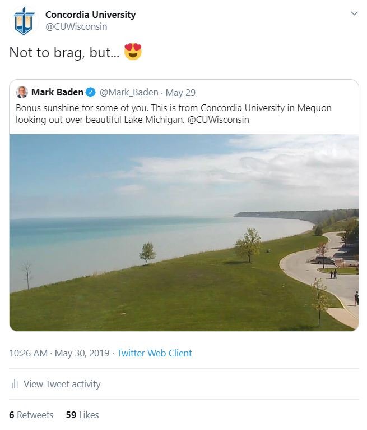The image size is (367, 430).
Task: Click Mark Baden's small profile photo
Action: [22, 92]
